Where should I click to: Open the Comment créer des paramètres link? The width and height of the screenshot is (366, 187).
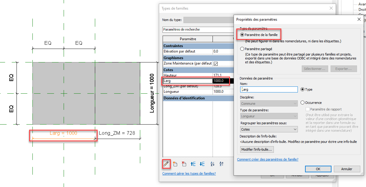pyautogui.click(x=268, y=159)
